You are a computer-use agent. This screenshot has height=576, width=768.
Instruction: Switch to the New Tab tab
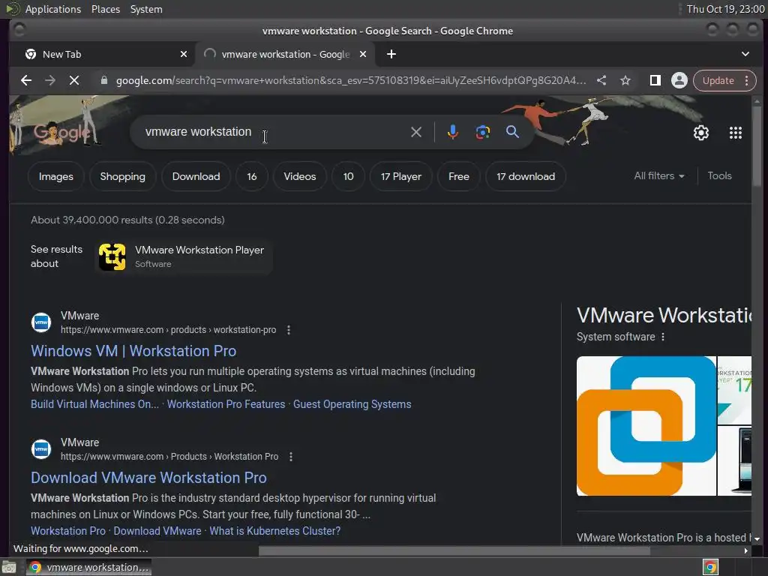[x=105, y=54]
